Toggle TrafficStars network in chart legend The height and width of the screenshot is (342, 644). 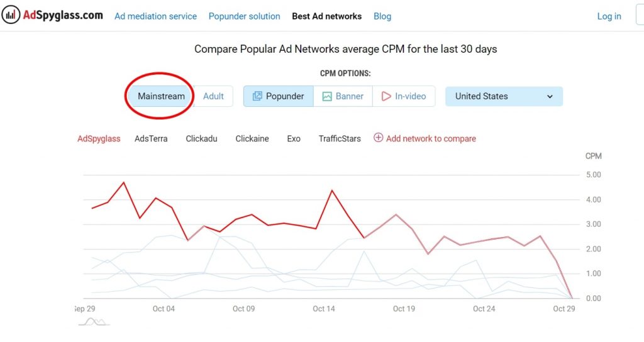pos(340,139)
